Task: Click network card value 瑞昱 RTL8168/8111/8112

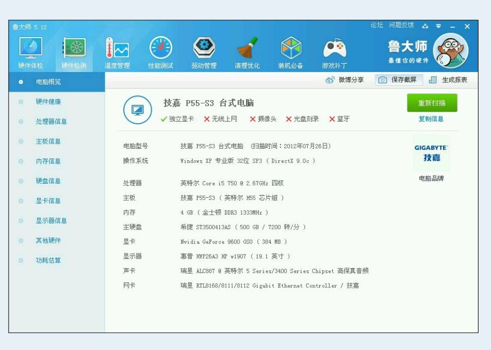Action: tap(215, 286)
